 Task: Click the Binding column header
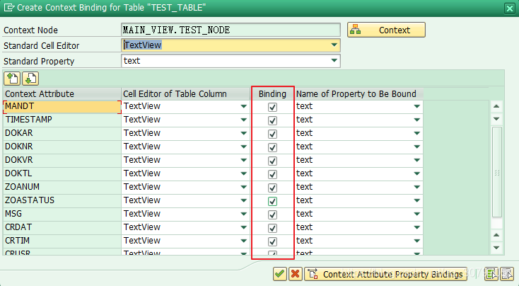[272, 93]
